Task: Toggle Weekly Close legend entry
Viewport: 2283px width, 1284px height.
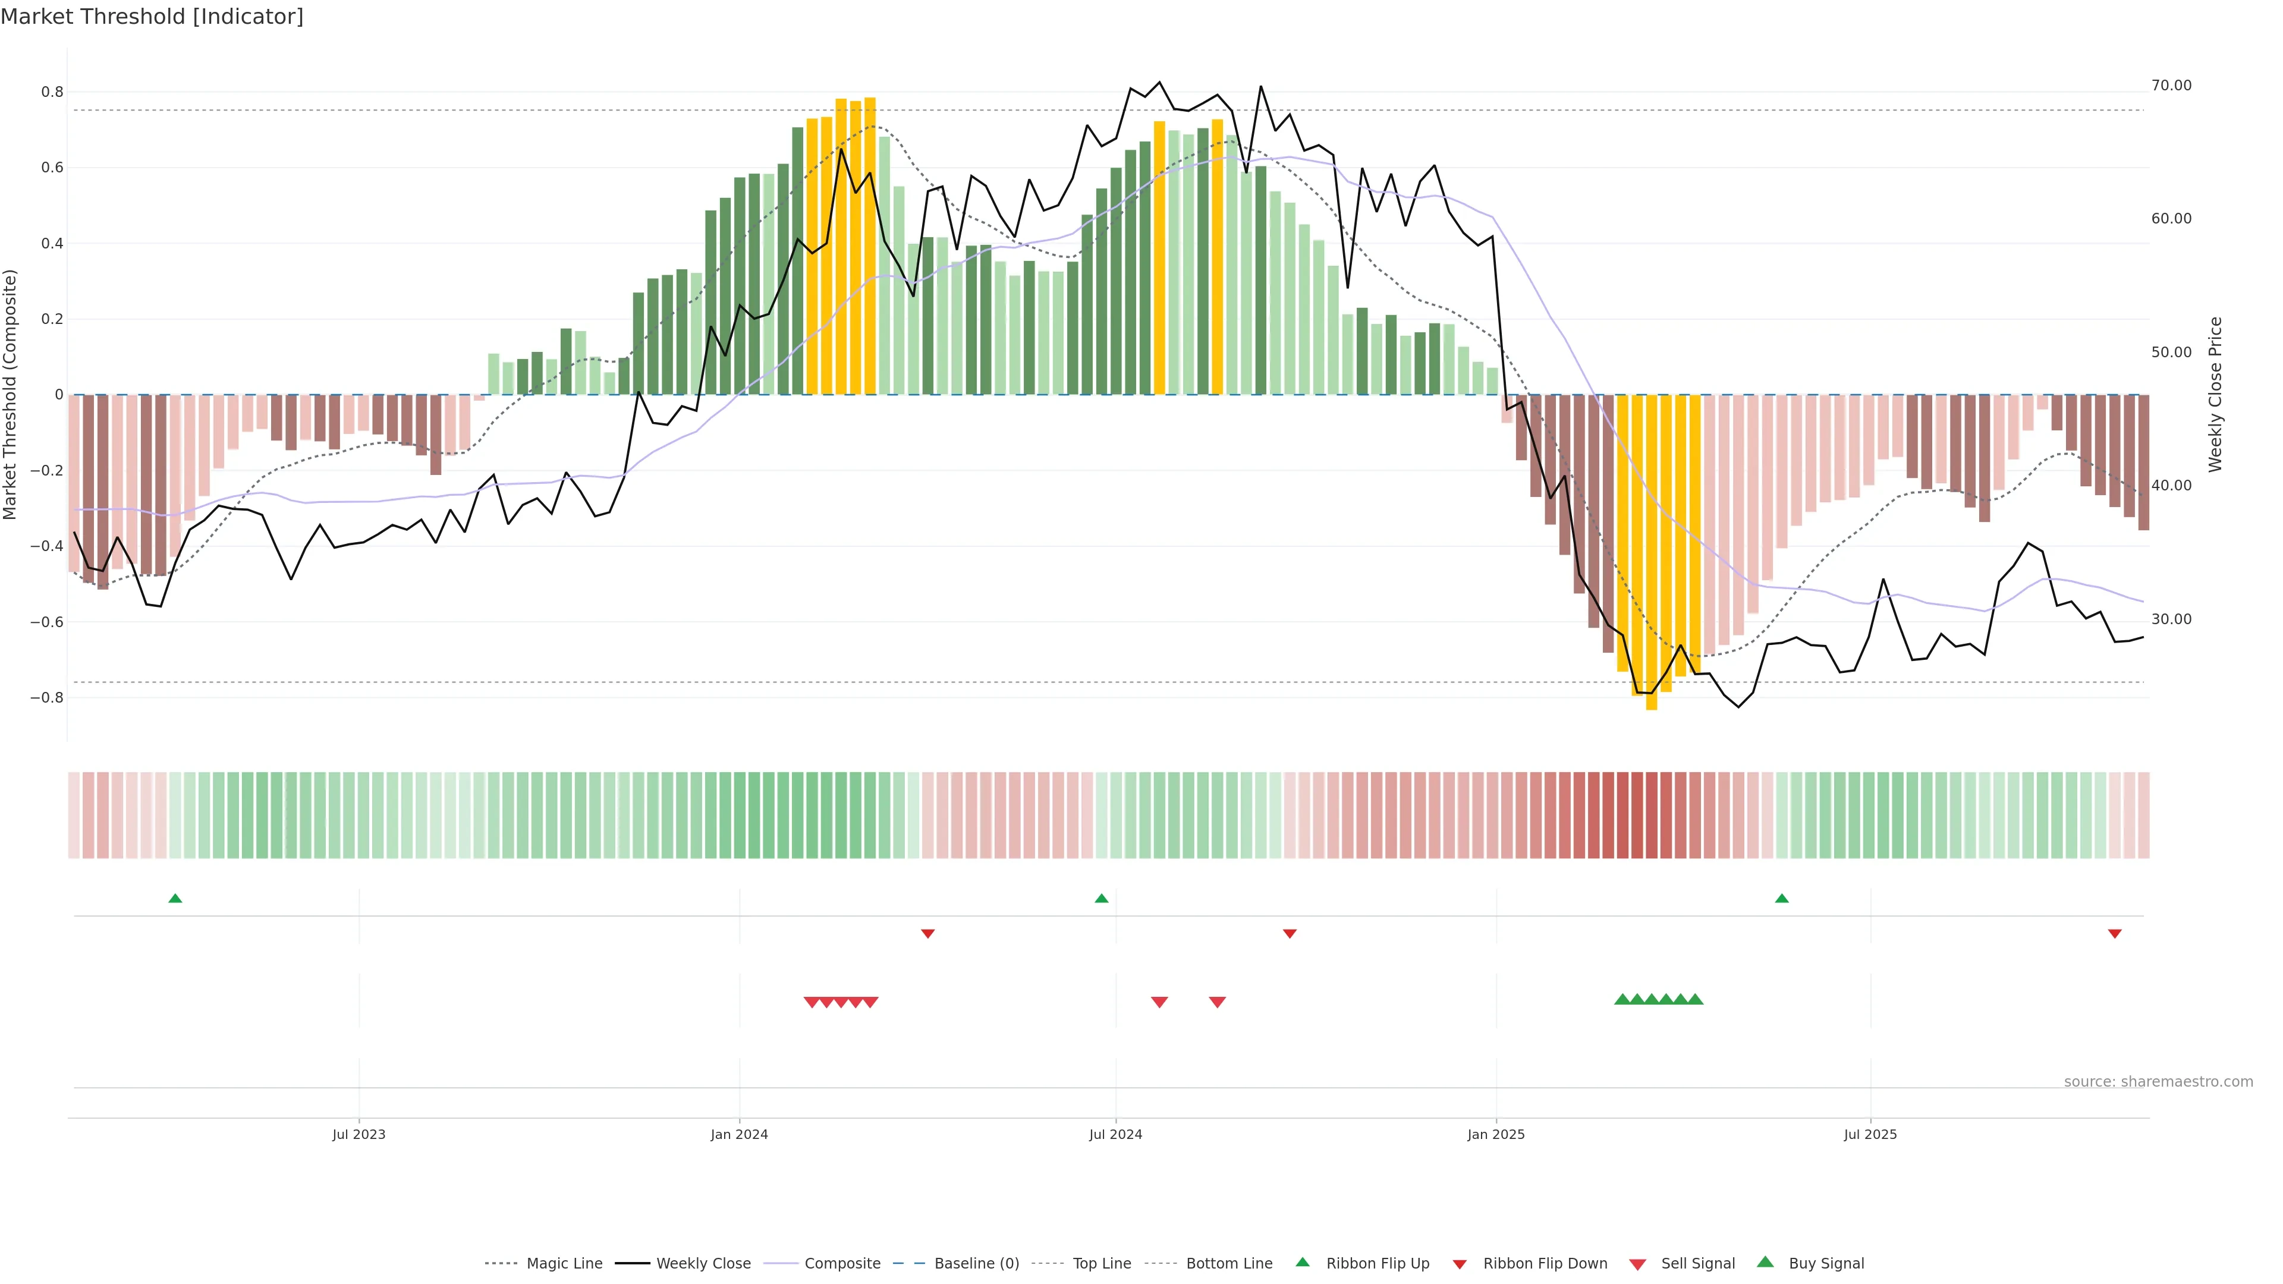Action: [703, 1264]
